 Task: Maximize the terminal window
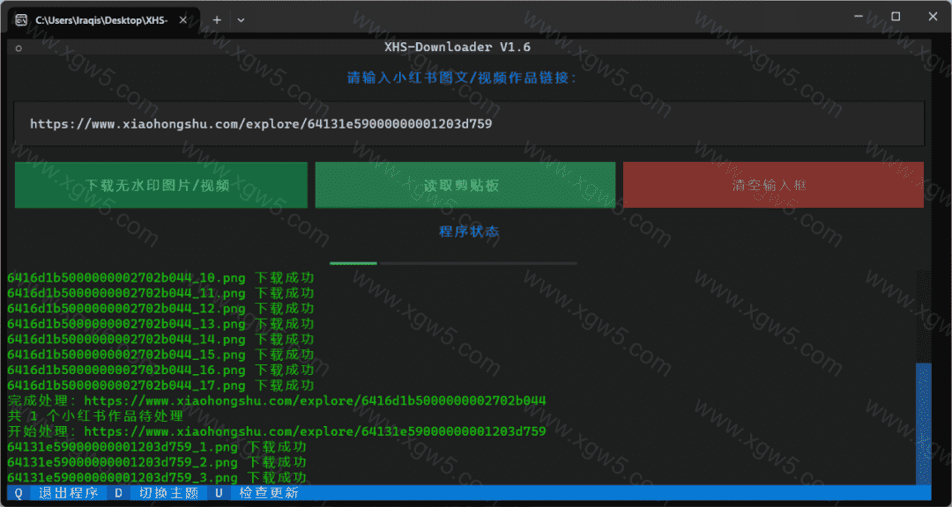(896, 16)
